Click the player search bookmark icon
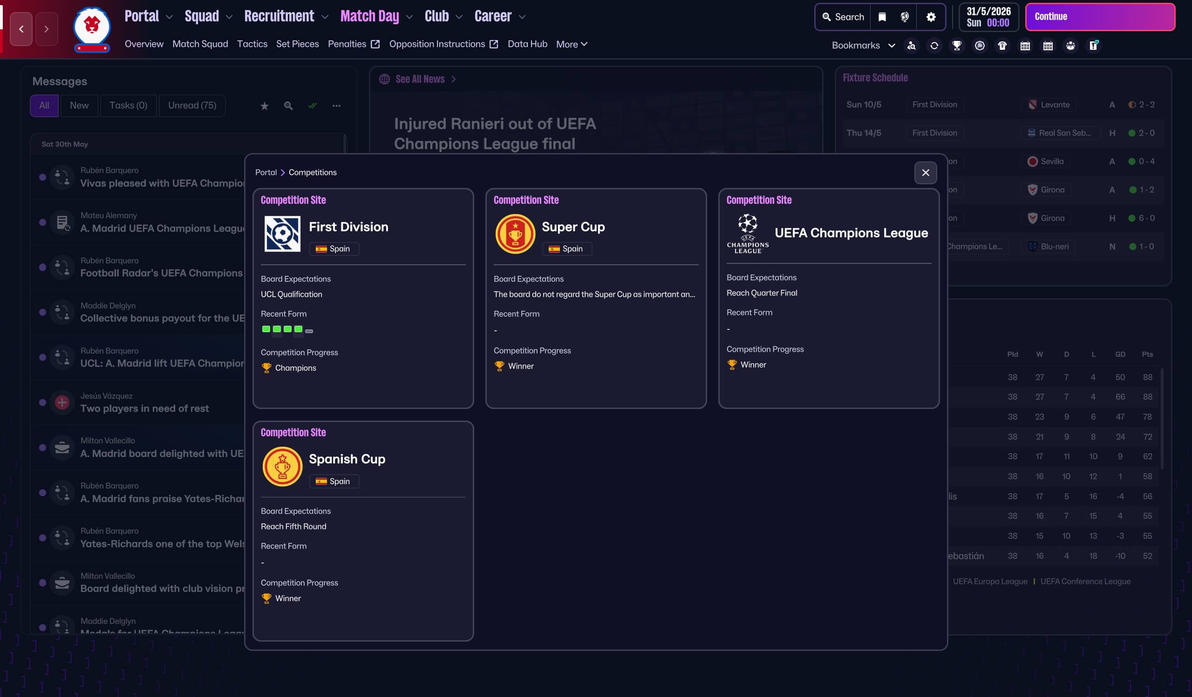Viewport: 1192px width, 697px height. pos(911,45)
